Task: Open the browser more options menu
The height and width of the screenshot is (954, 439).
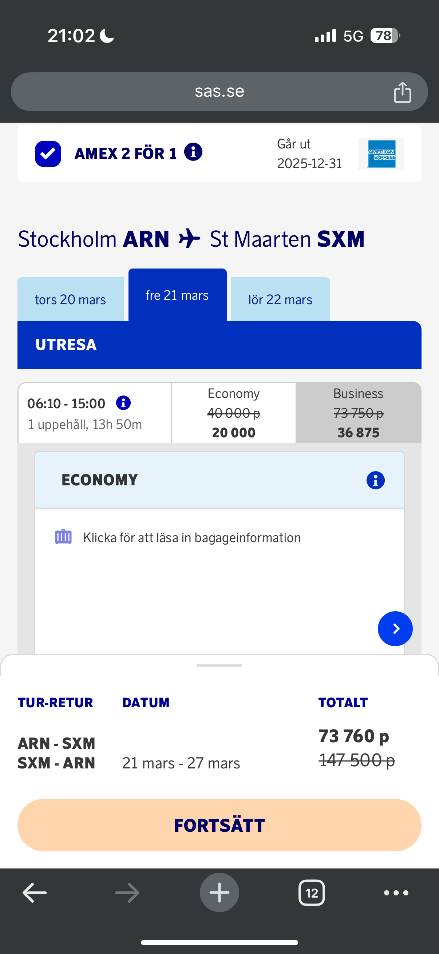Action: [396, 893]
